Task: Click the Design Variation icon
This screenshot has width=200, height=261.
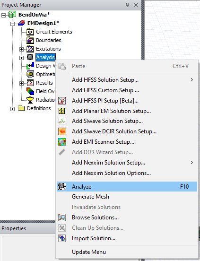Action: (x=30, y=66)
